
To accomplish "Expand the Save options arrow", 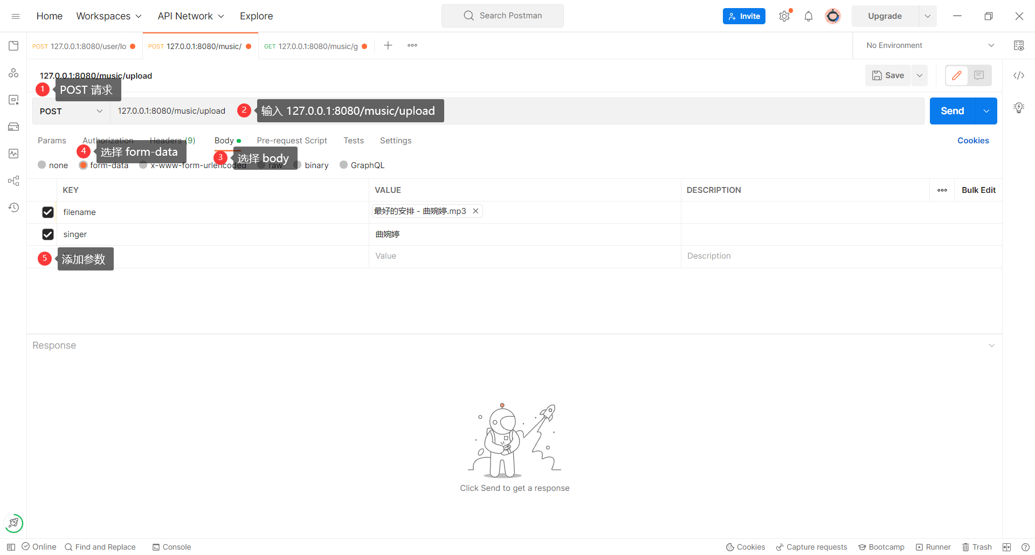I will coord(920,75).
